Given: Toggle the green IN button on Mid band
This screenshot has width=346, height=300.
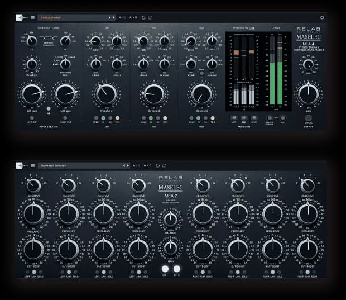Looking at the screenshot, I should (x=151, y=118).
